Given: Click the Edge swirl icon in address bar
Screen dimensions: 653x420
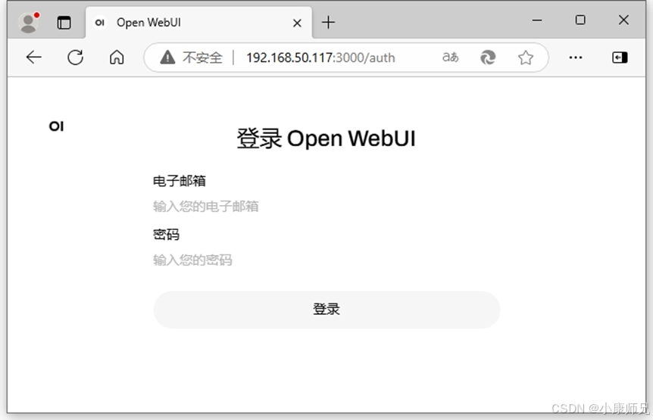Looking at the screenshot, I should click(488, 58).
